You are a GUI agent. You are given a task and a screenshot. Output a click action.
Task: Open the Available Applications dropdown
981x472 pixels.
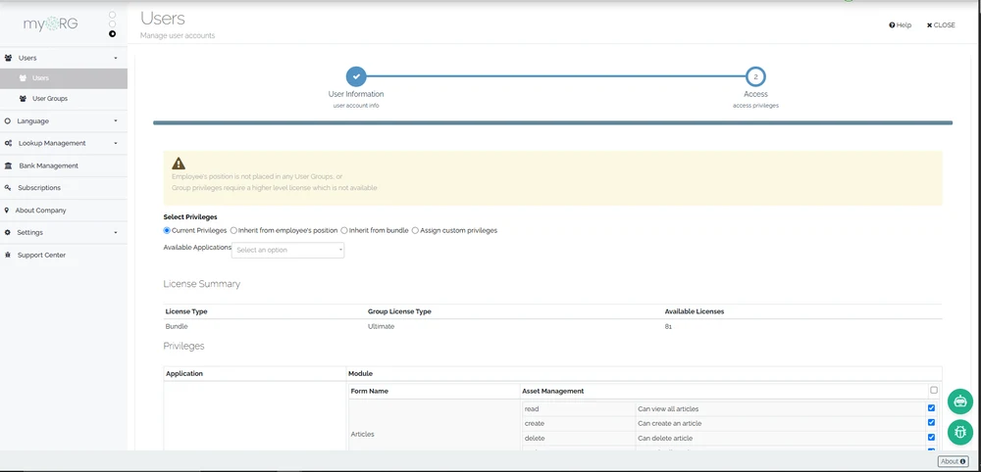tap(287, 250)
